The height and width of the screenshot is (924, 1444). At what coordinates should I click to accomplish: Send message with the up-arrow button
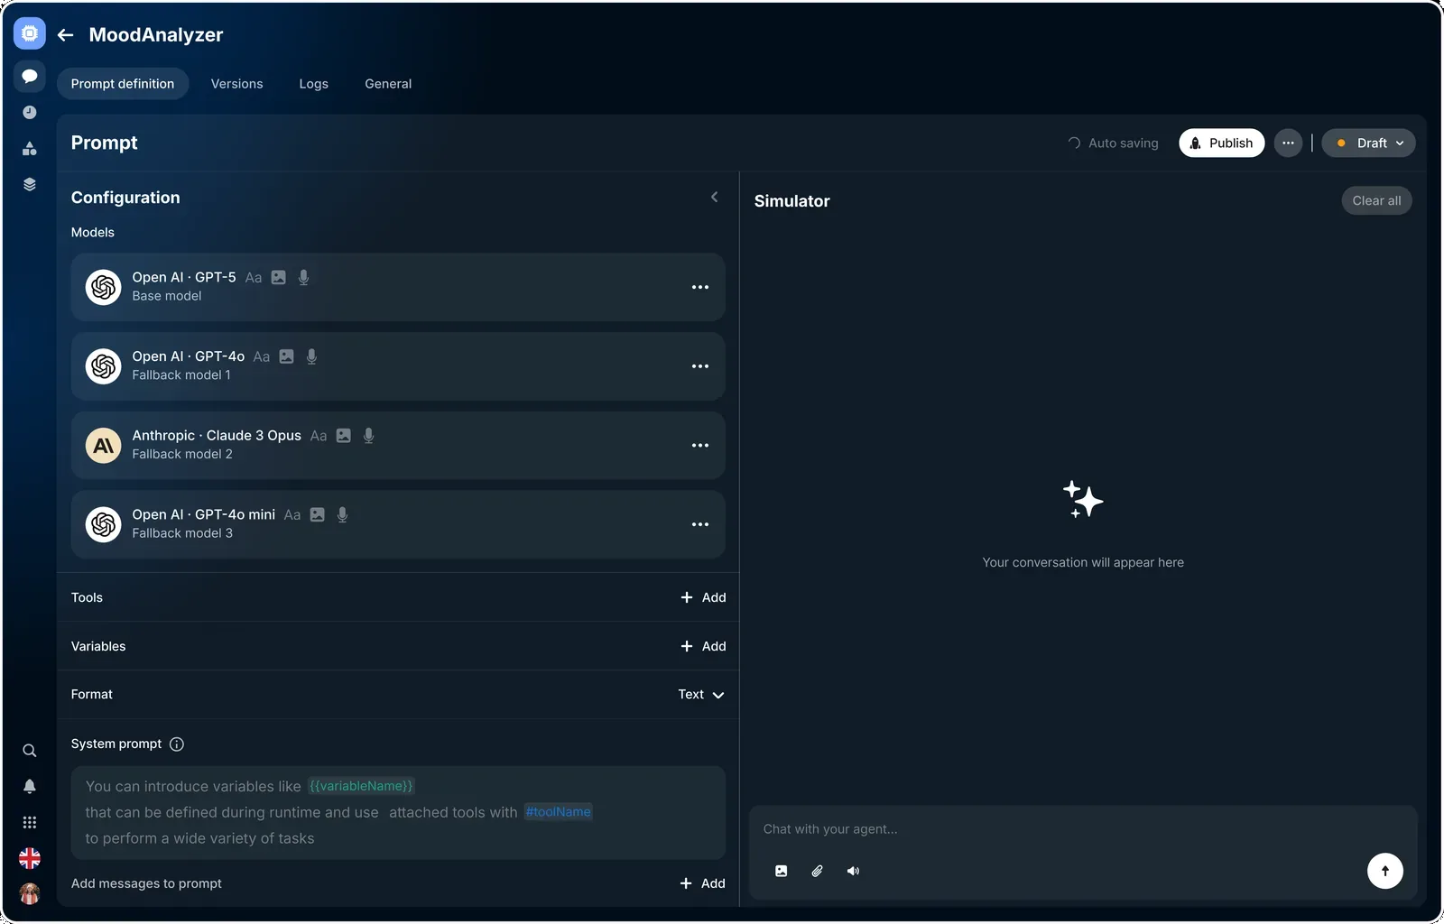tap(1385, 871)
